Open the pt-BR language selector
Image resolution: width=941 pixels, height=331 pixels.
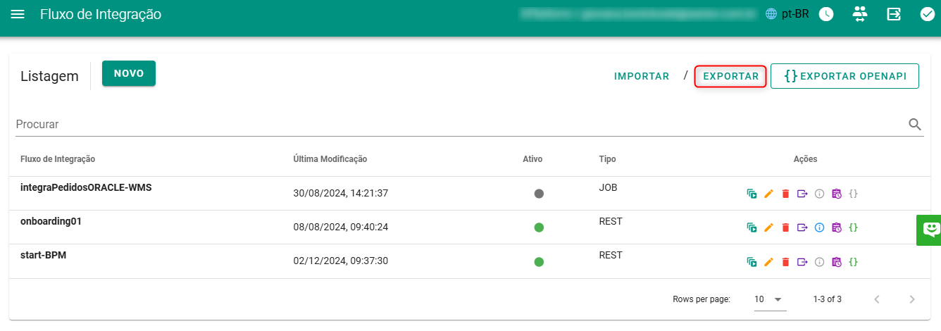point(788,14)
